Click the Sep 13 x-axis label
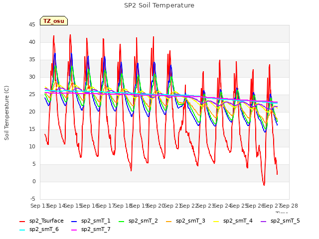The height and width of the screenshot is (239, 319). click(x=39, y=206)
